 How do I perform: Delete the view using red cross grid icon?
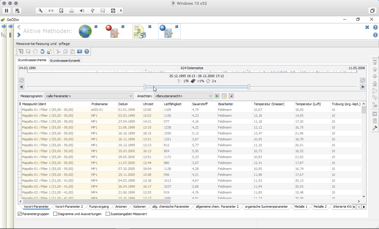(x=231, y=96)
